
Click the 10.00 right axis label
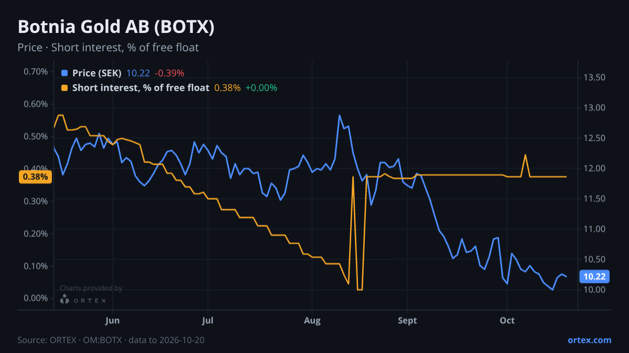[x=594, y=290]
